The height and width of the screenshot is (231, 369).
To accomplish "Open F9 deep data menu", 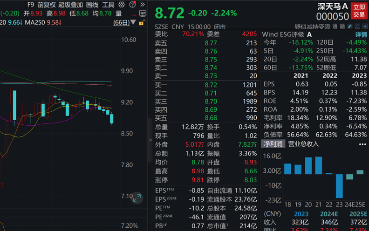I will (x=30, y=5).
